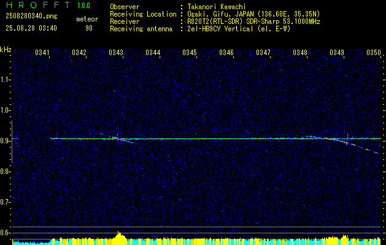Click the 2508280340.png filename

click(31, 17)
